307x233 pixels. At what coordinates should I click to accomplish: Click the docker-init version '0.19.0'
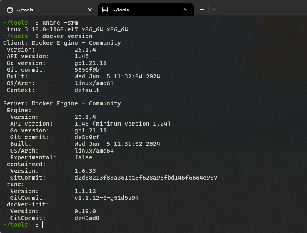click(x=85, y=211)
